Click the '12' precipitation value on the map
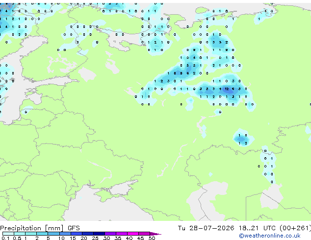The width and height of the screenshot is (311, 240). coord(227,89)
